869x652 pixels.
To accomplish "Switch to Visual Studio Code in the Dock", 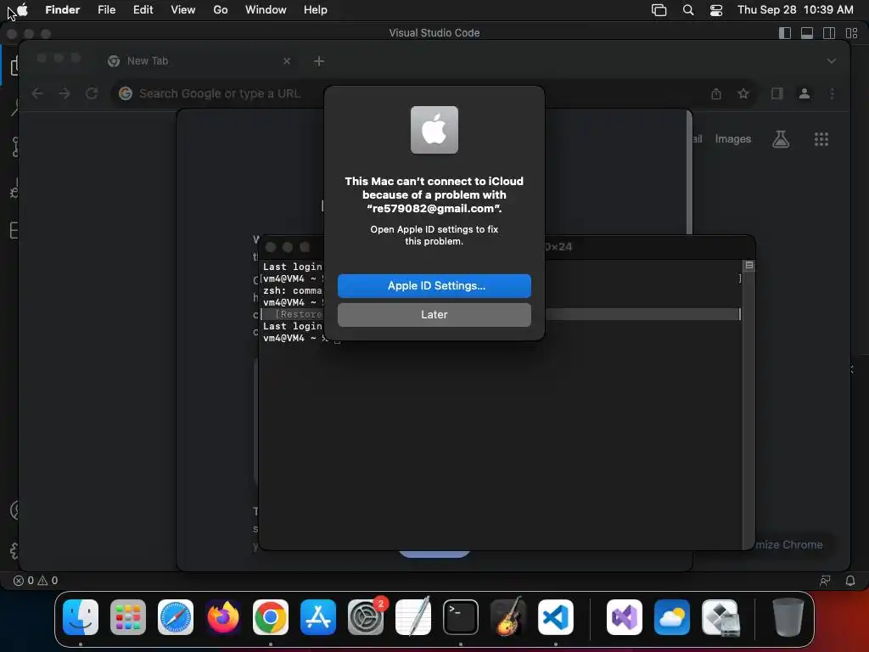I will click(x=555, y=617).
